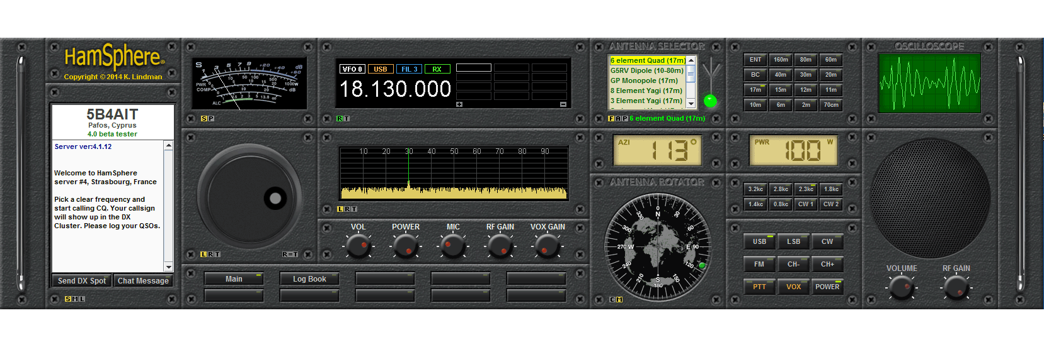Click the green RX status indicator
This screenshot has width=1044, height=347.
coord(437,69)
